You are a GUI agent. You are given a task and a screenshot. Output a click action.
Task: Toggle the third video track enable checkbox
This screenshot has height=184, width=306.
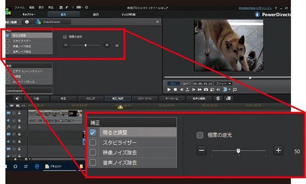pyautogui.click(x=14, y=149)
